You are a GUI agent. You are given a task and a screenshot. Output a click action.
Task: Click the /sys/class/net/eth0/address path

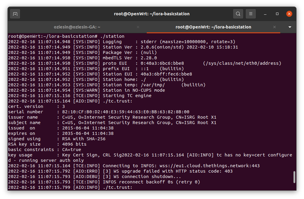(242, 63)
